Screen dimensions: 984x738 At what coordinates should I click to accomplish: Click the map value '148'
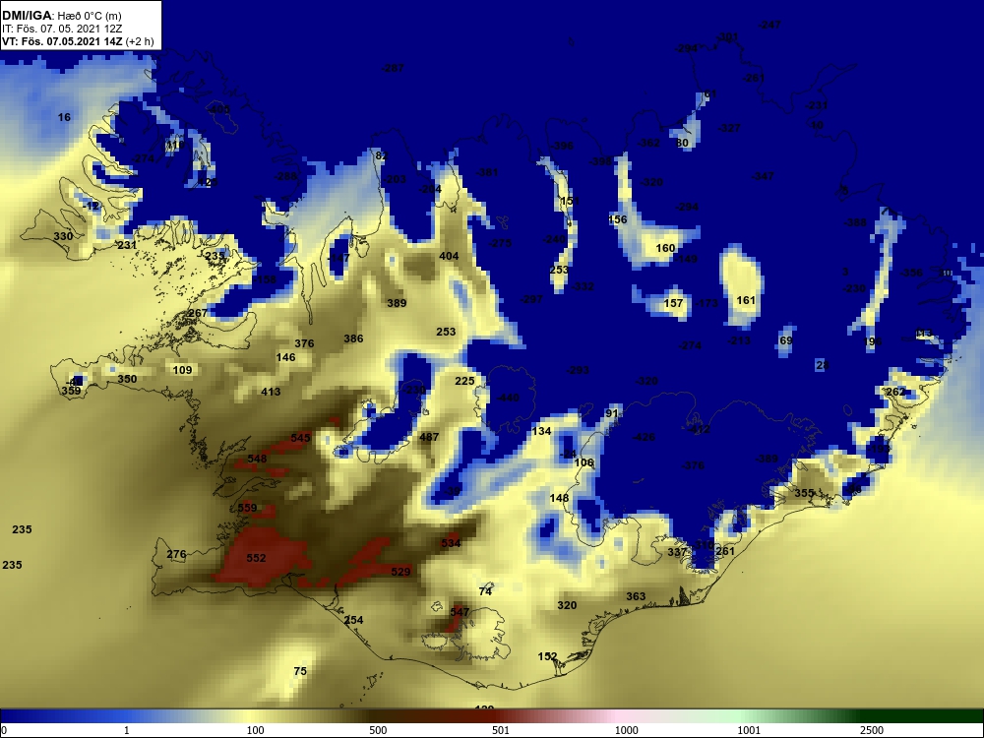559,498
